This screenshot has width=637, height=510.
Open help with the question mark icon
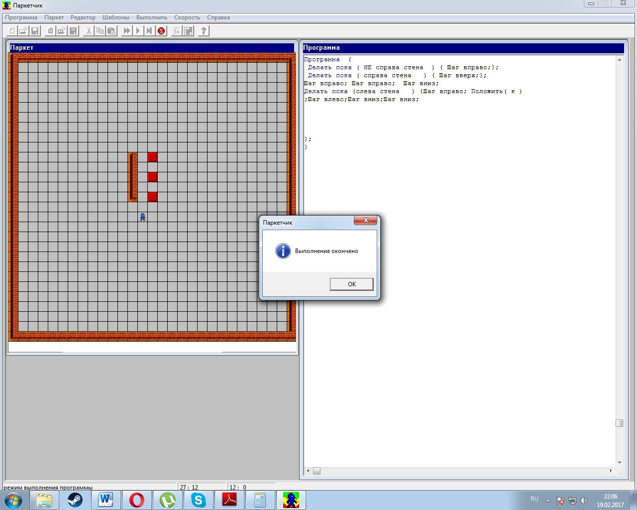pyautogui.click(x=204, y=31)
